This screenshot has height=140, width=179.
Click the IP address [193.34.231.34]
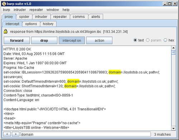tap(115, 32)
